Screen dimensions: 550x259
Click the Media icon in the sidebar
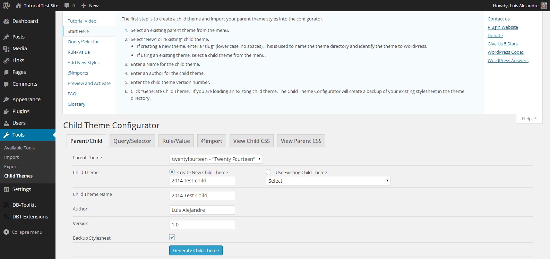(6, 49)
